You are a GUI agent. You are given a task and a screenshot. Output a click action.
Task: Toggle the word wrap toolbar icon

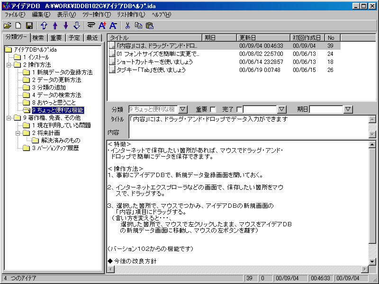pos(91,26)
